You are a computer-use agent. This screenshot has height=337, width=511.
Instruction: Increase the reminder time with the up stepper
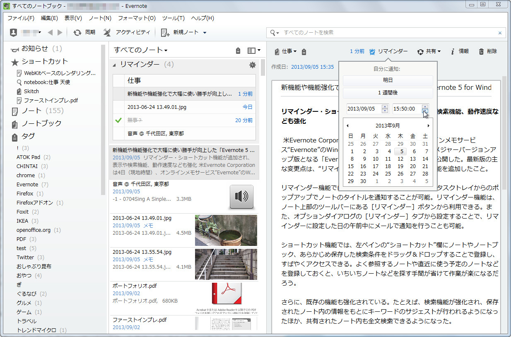point(425,106)
